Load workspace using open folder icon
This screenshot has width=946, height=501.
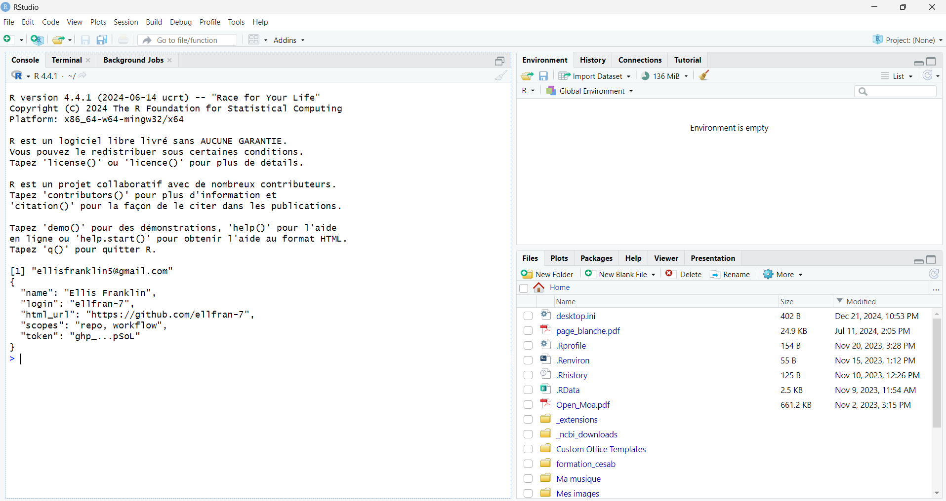coord(527,76)
